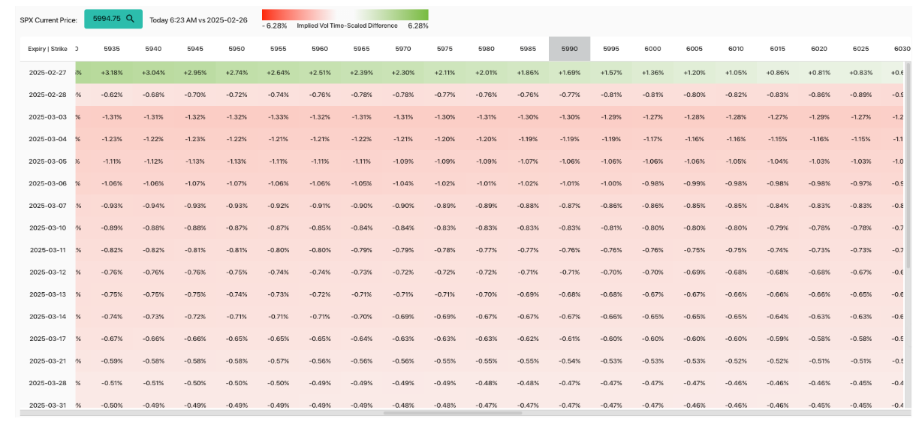Click the +1.69% cell under strike 5990

[569, 73]
